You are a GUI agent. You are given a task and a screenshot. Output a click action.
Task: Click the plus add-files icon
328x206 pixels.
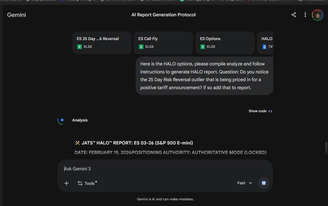[66, 183]
